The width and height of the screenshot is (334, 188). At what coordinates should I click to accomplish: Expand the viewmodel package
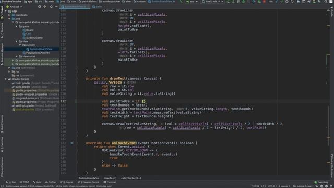[17, 56]
